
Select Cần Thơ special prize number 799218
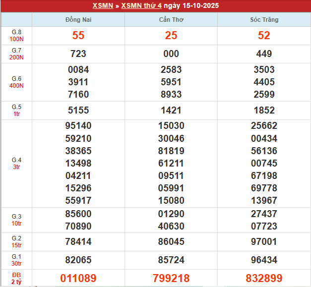click(x=171, y=278)
